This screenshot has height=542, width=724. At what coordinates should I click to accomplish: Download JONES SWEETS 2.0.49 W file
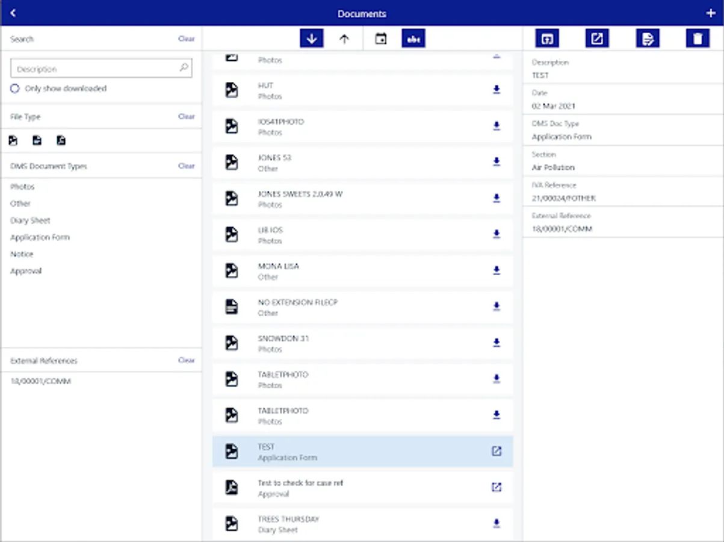coord(497,198)
